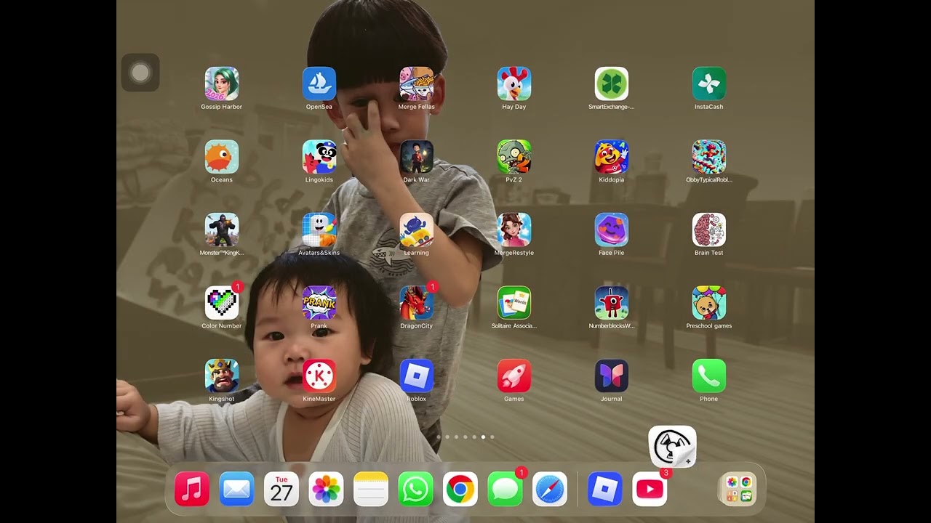Open the Numberblocks app
This screenshot has width=931, height=523.
pos(612,303)
